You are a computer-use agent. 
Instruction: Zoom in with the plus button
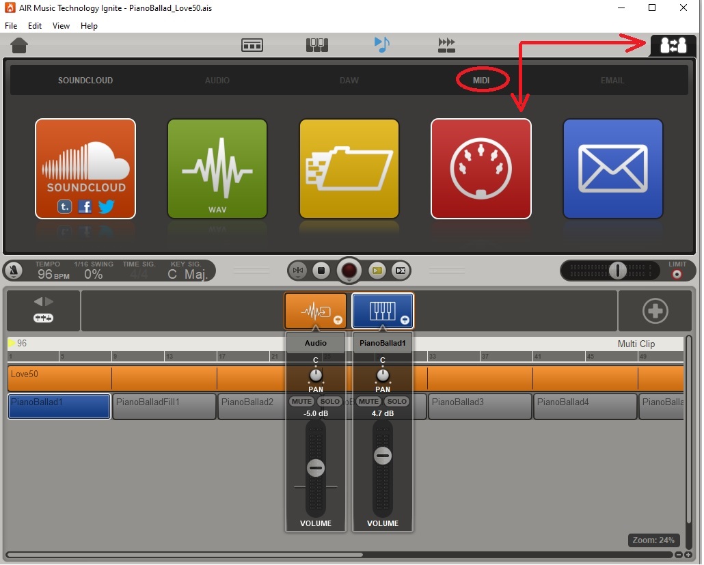tap(688, 555)
